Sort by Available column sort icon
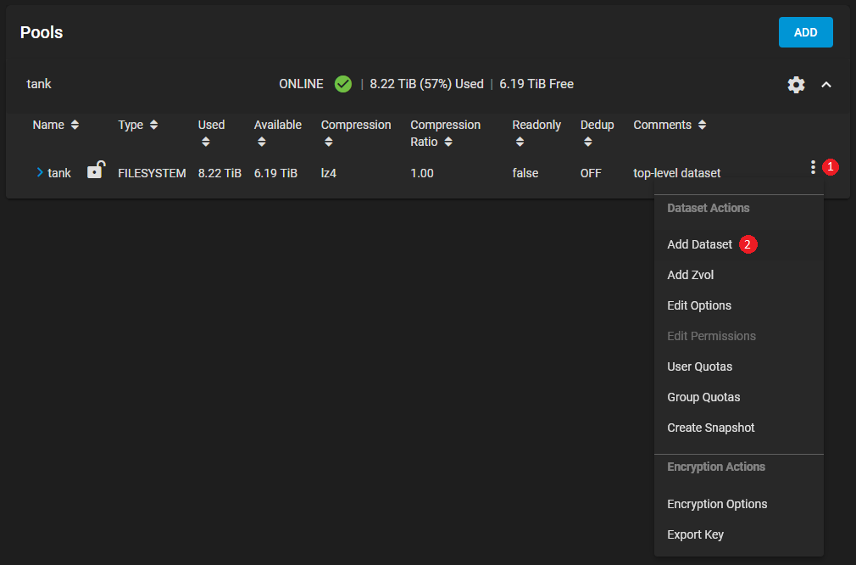The width and height of the screenshot is (856, 565). coord(261,142)
